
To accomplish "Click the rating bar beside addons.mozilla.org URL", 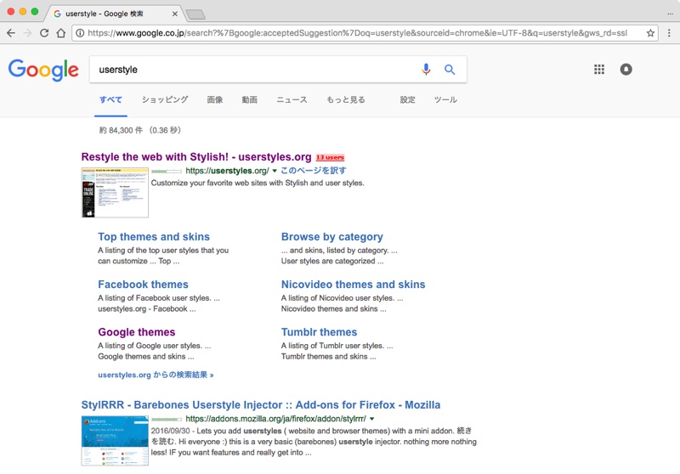I will click(x=167, y=420).
